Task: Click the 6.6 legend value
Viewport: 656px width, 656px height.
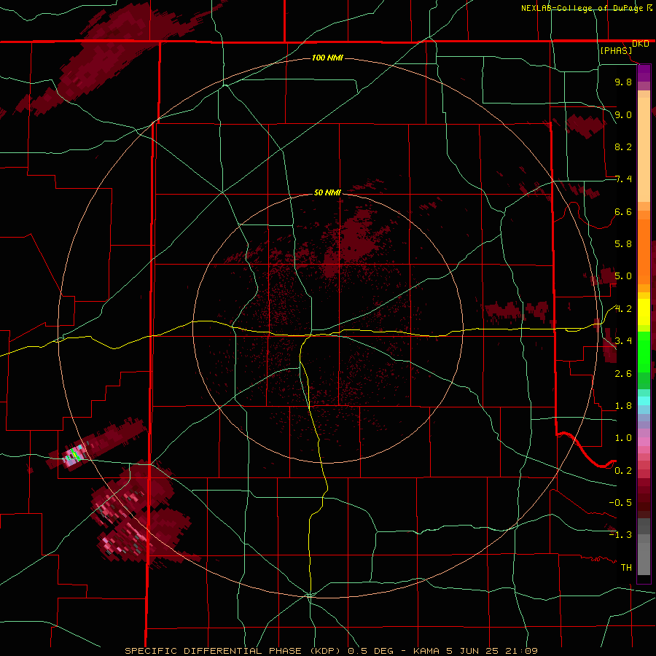Action: 623,211
